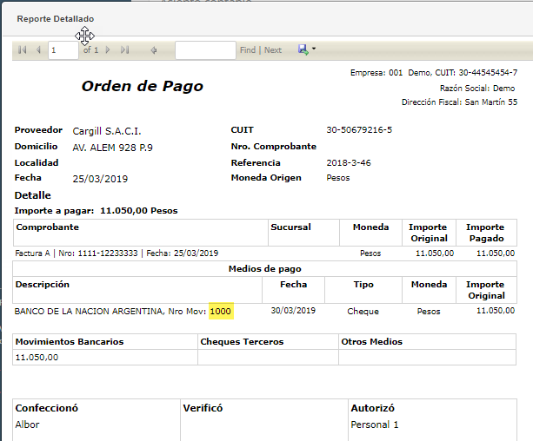Click Importe a pagar 11.050,00 Pesos

tap(96, 211)
